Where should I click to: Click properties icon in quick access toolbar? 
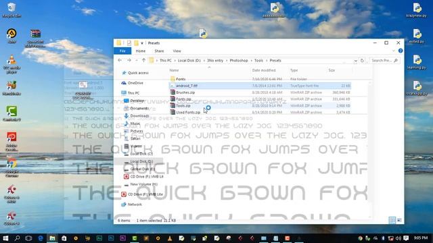[129, 43]
